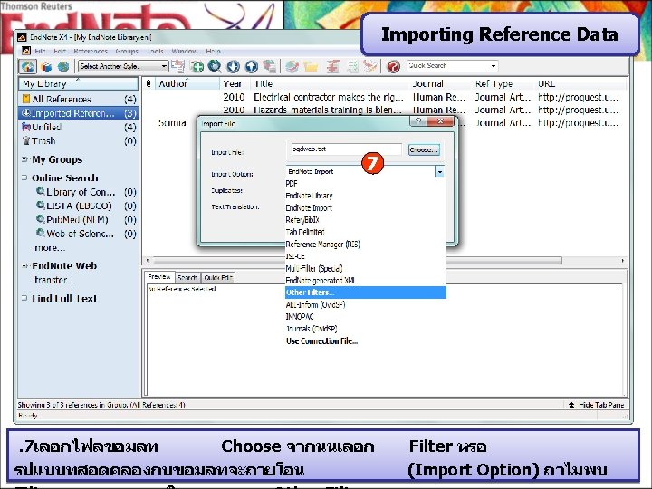
Task: Choose Multi-Filter (Special) import option
Action: coord(366,268)
